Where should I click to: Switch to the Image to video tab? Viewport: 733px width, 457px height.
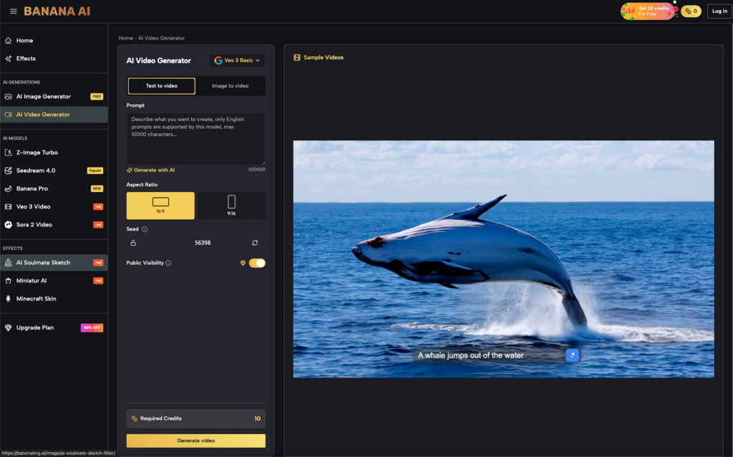coord(230,86)
